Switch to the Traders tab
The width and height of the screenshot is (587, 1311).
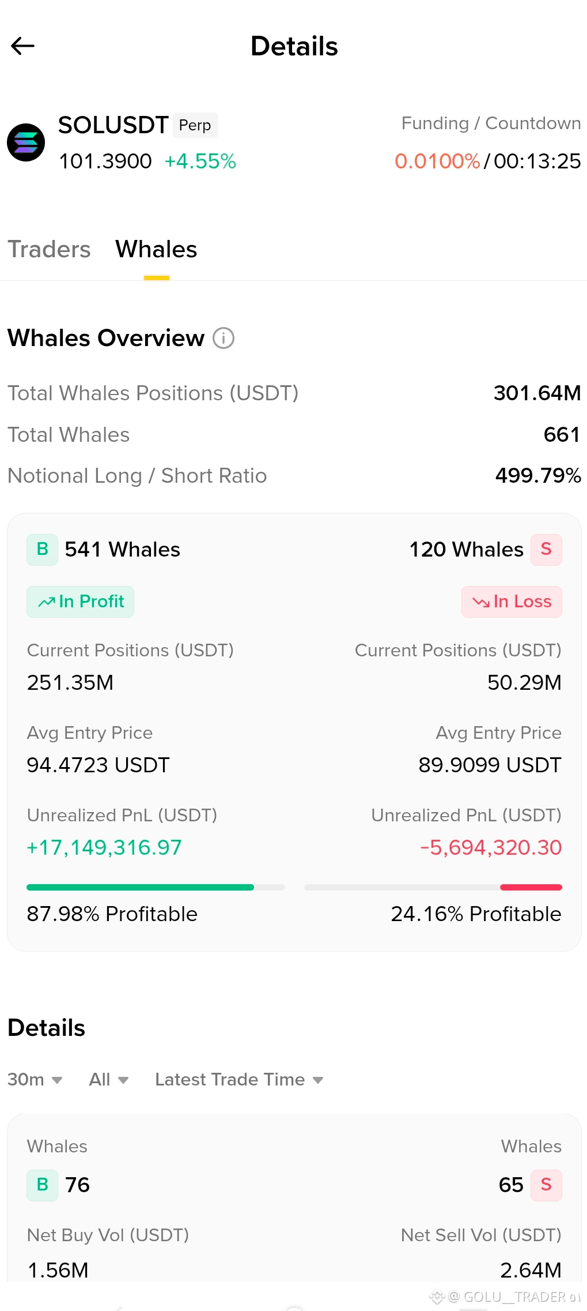[x=49, y=249]
